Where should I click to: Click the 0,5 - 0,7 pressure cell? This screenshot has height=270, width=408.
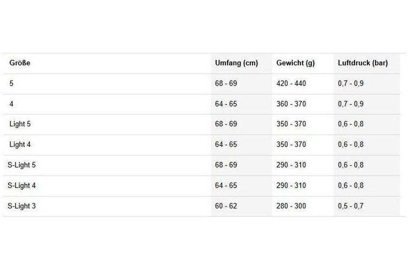[350, 206]
